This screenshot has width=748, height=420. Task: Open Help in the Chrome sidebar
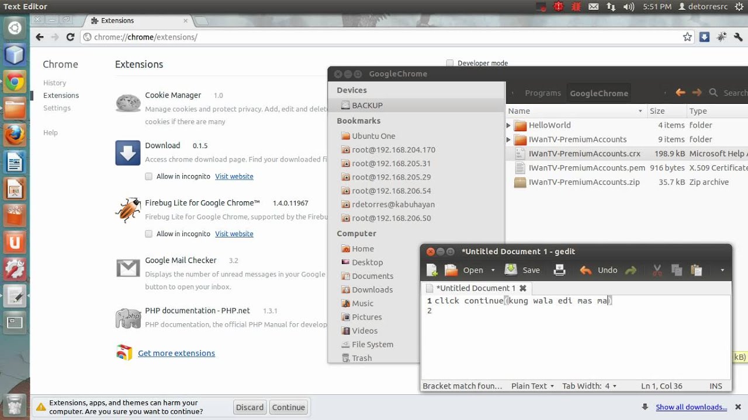(x=50, y=132)
